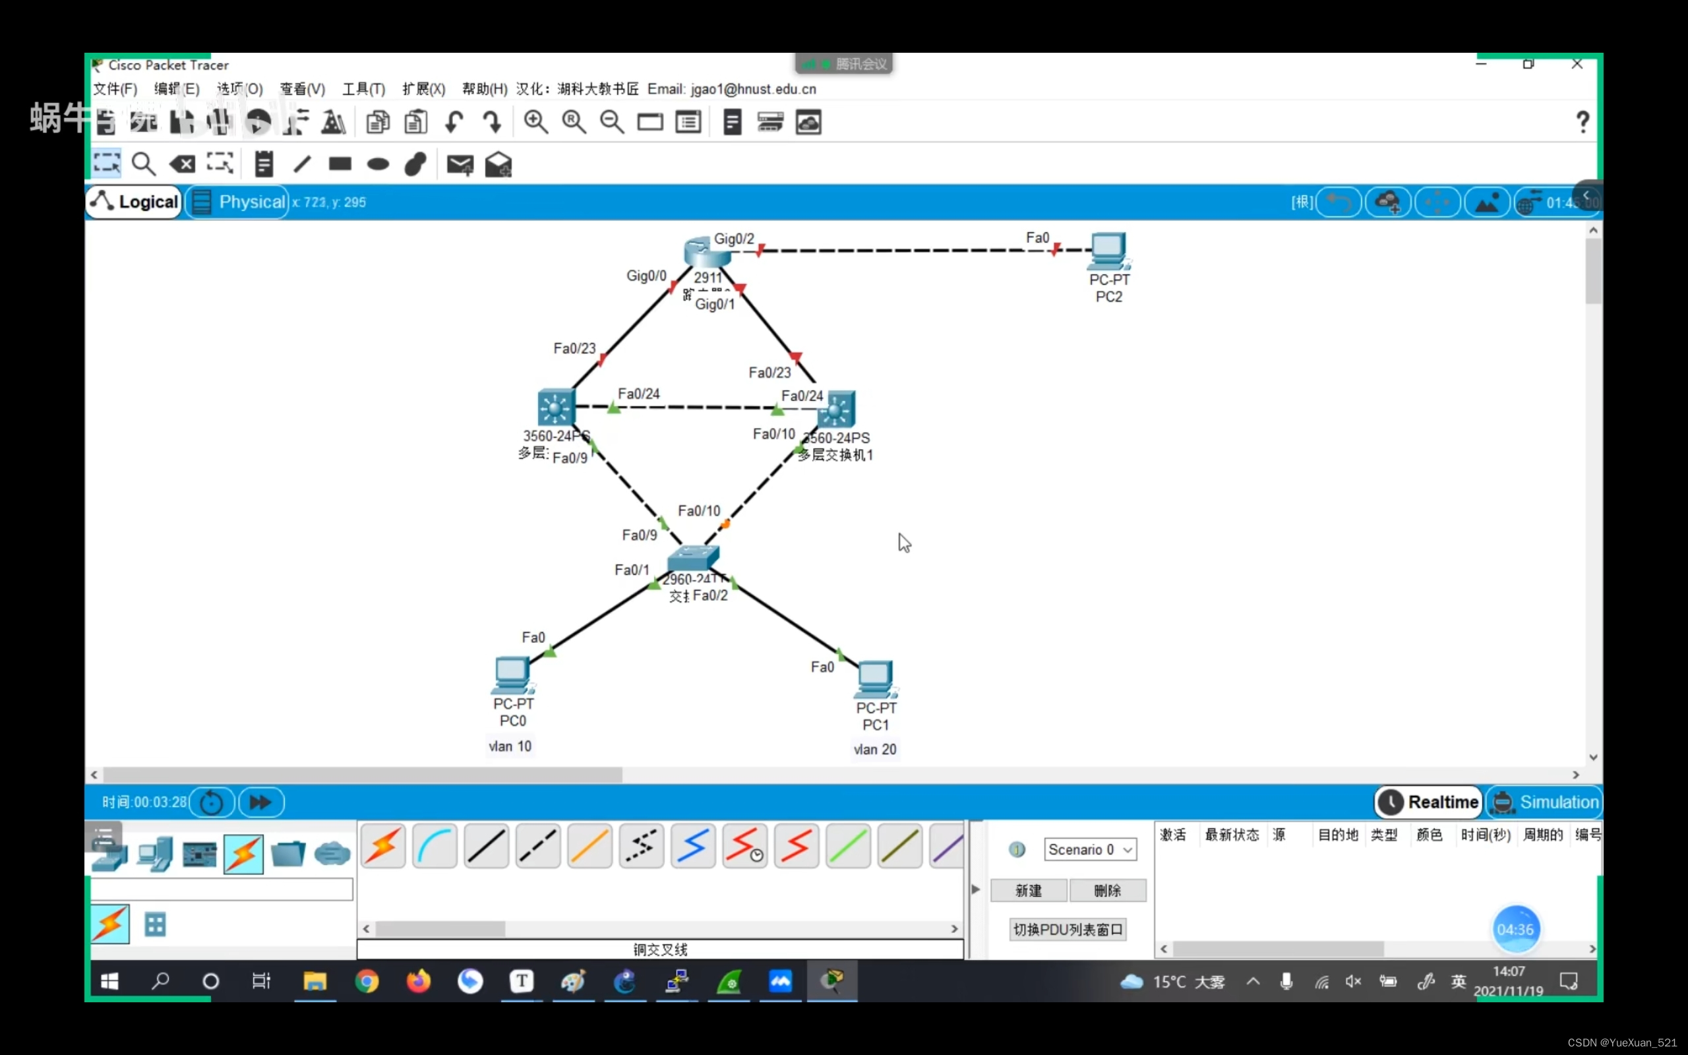
Task: Reset workspace zoom with R magnifier
Action: 574,122
